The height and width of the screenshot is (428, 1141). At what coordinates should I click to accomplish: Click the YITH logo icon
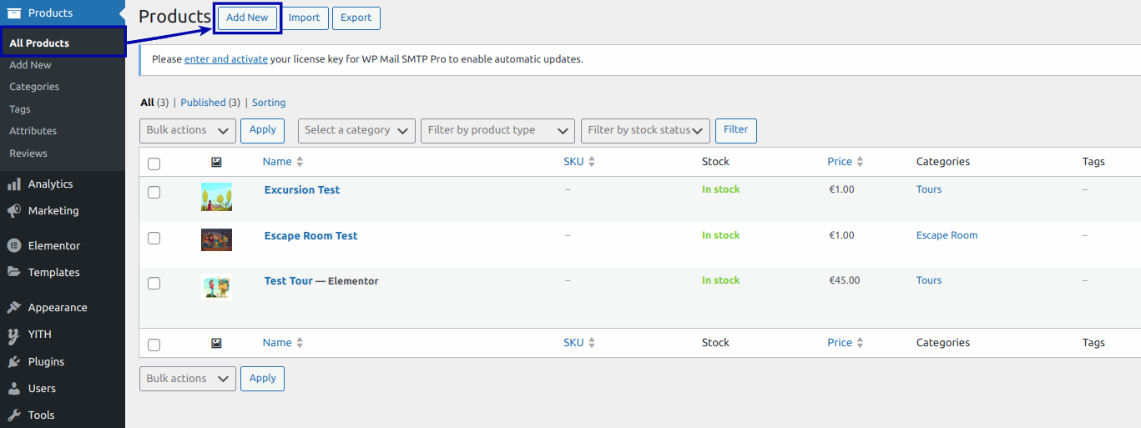pyautogui.click(x=14, y=335)
